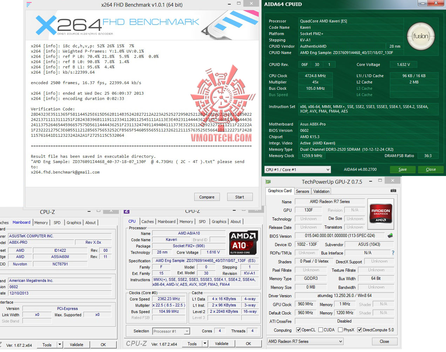Click Validate in the right CPU-Z window

[222, 344]
